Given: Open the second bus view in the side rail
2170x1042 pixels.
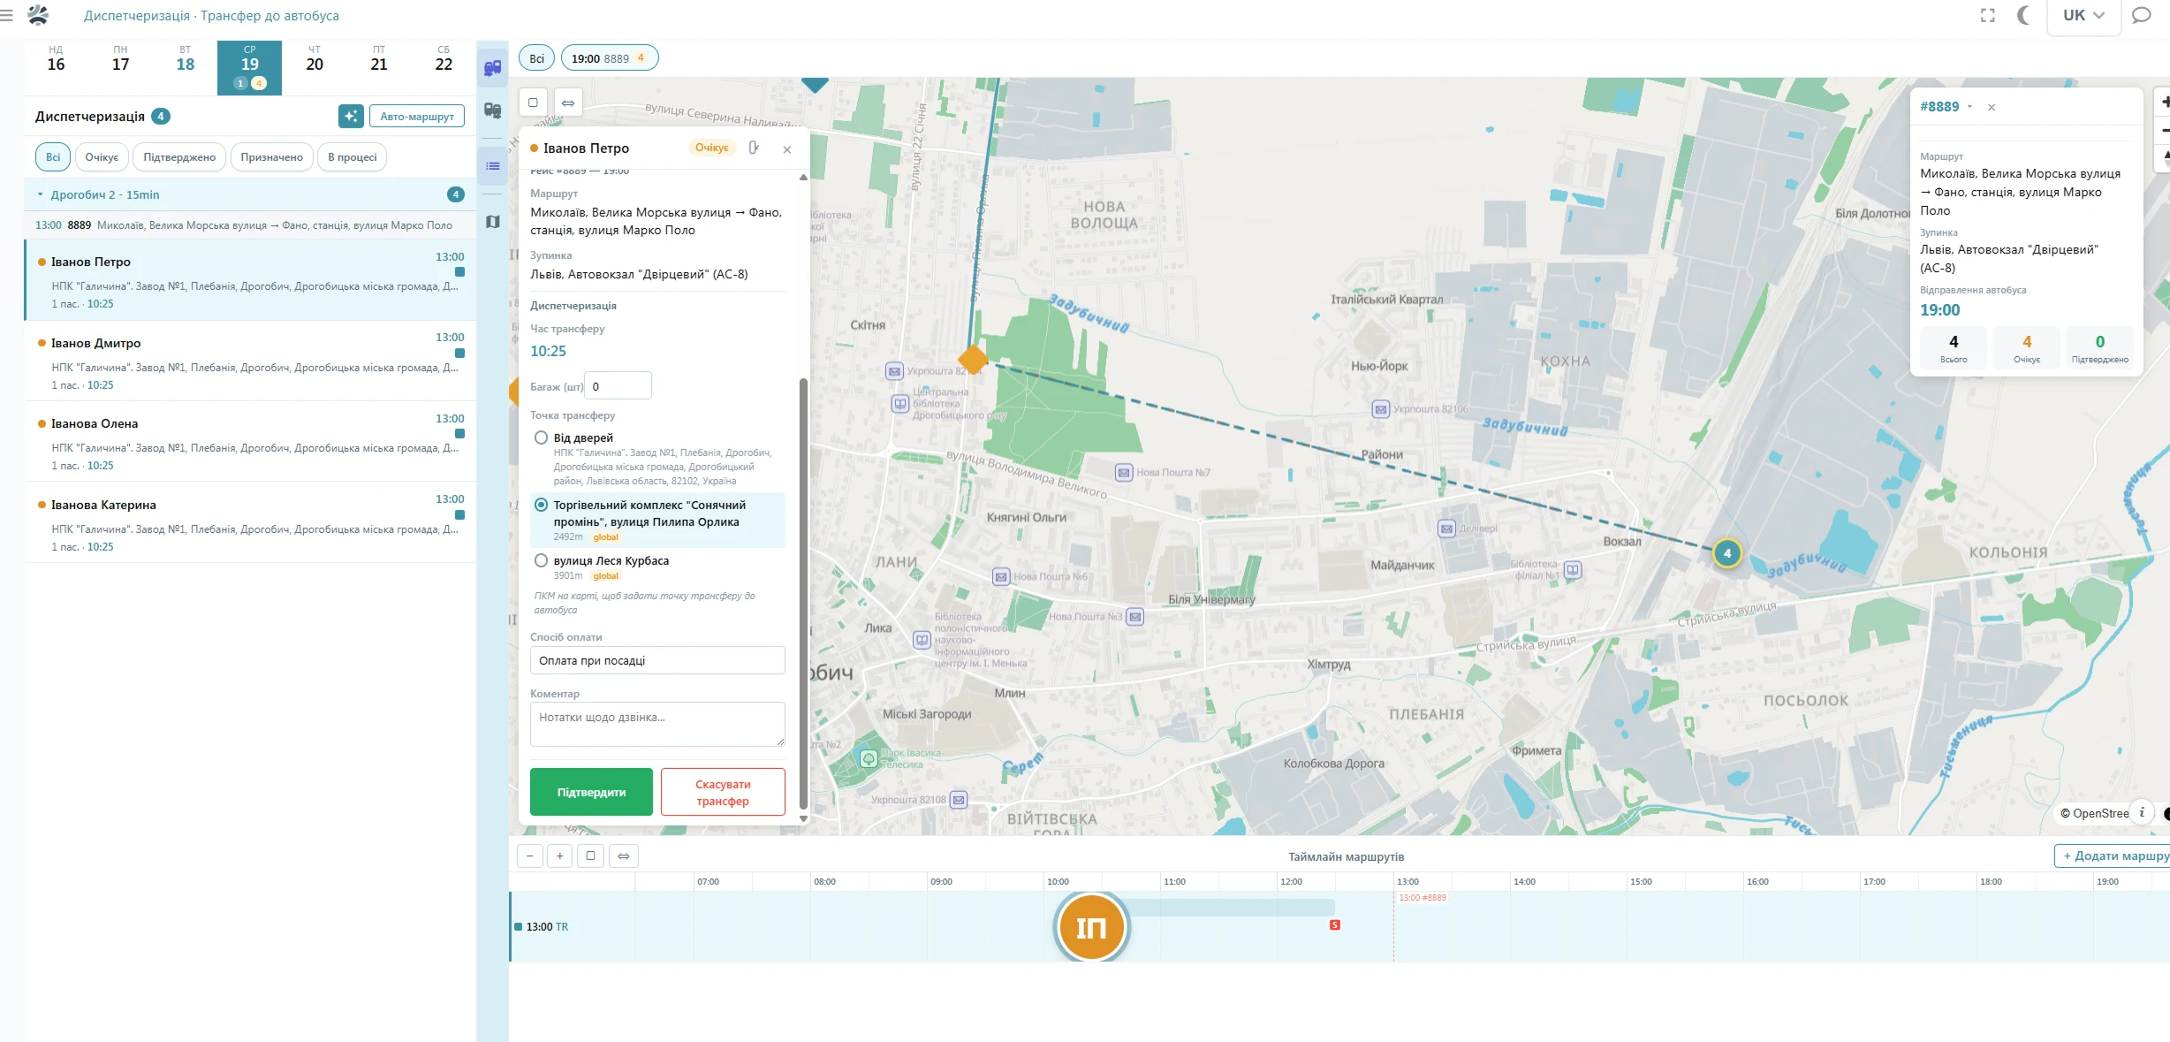Looking at the screenshot, I should (493, 110).
